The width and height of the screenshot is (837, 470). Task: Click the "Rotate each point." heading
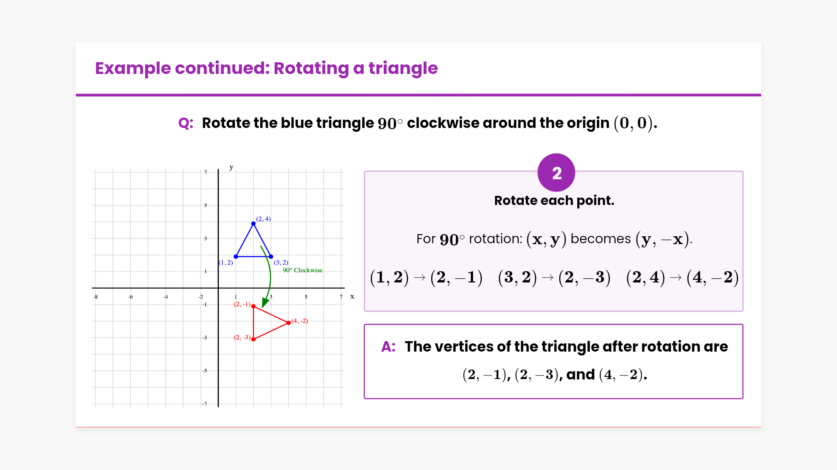tap(554, 201)
